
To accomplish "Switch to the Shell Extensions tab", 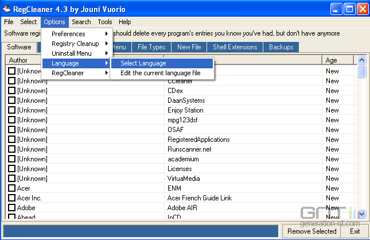I will pyautogui.click(x=235, y=47).
